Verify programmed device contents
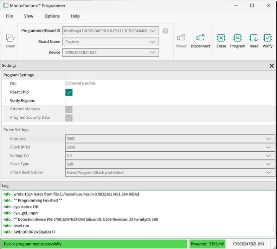The width and height of the screenshot is (277, 249). 268,41
